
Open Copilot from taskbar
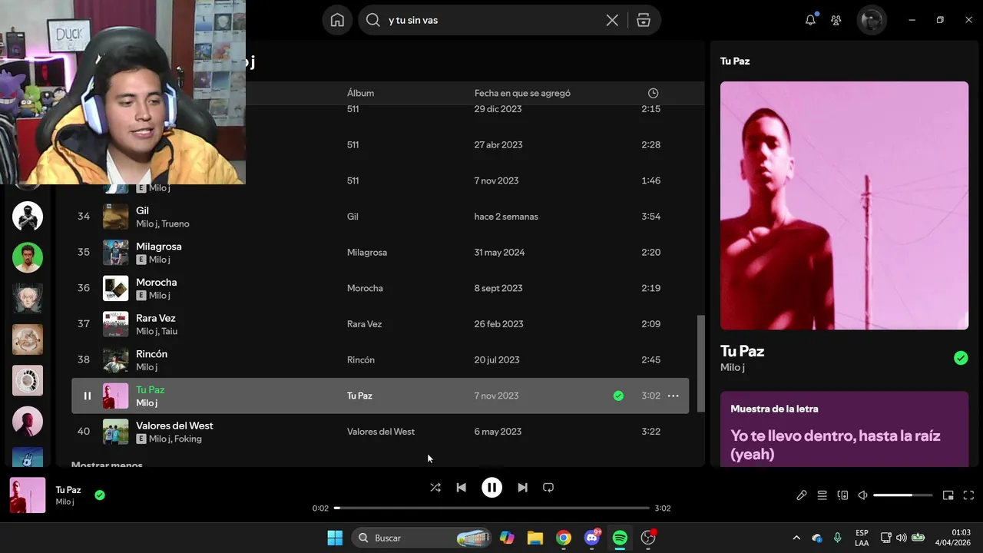pyautogui.click(x=507, y=538)
